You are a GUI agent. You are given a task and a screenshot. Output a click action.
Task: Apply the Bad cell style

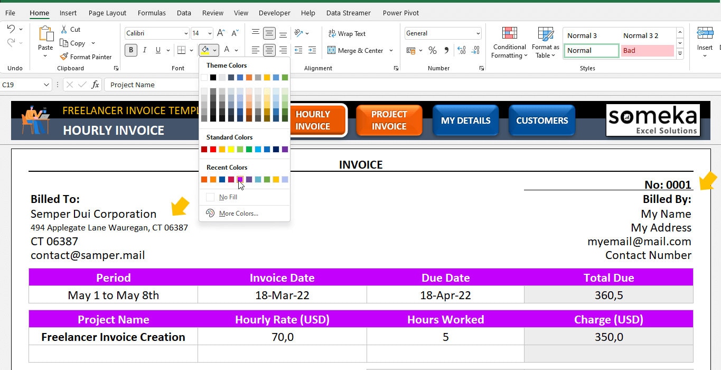coord(647,51)
